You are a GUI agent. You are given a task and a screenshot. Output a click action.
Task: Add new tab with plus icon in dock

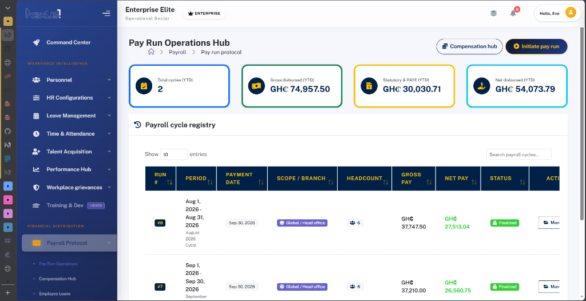click(7, 292)
